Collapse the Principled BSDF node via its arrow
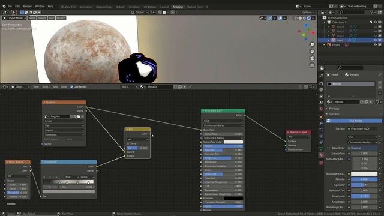 (x=203, y=110)
